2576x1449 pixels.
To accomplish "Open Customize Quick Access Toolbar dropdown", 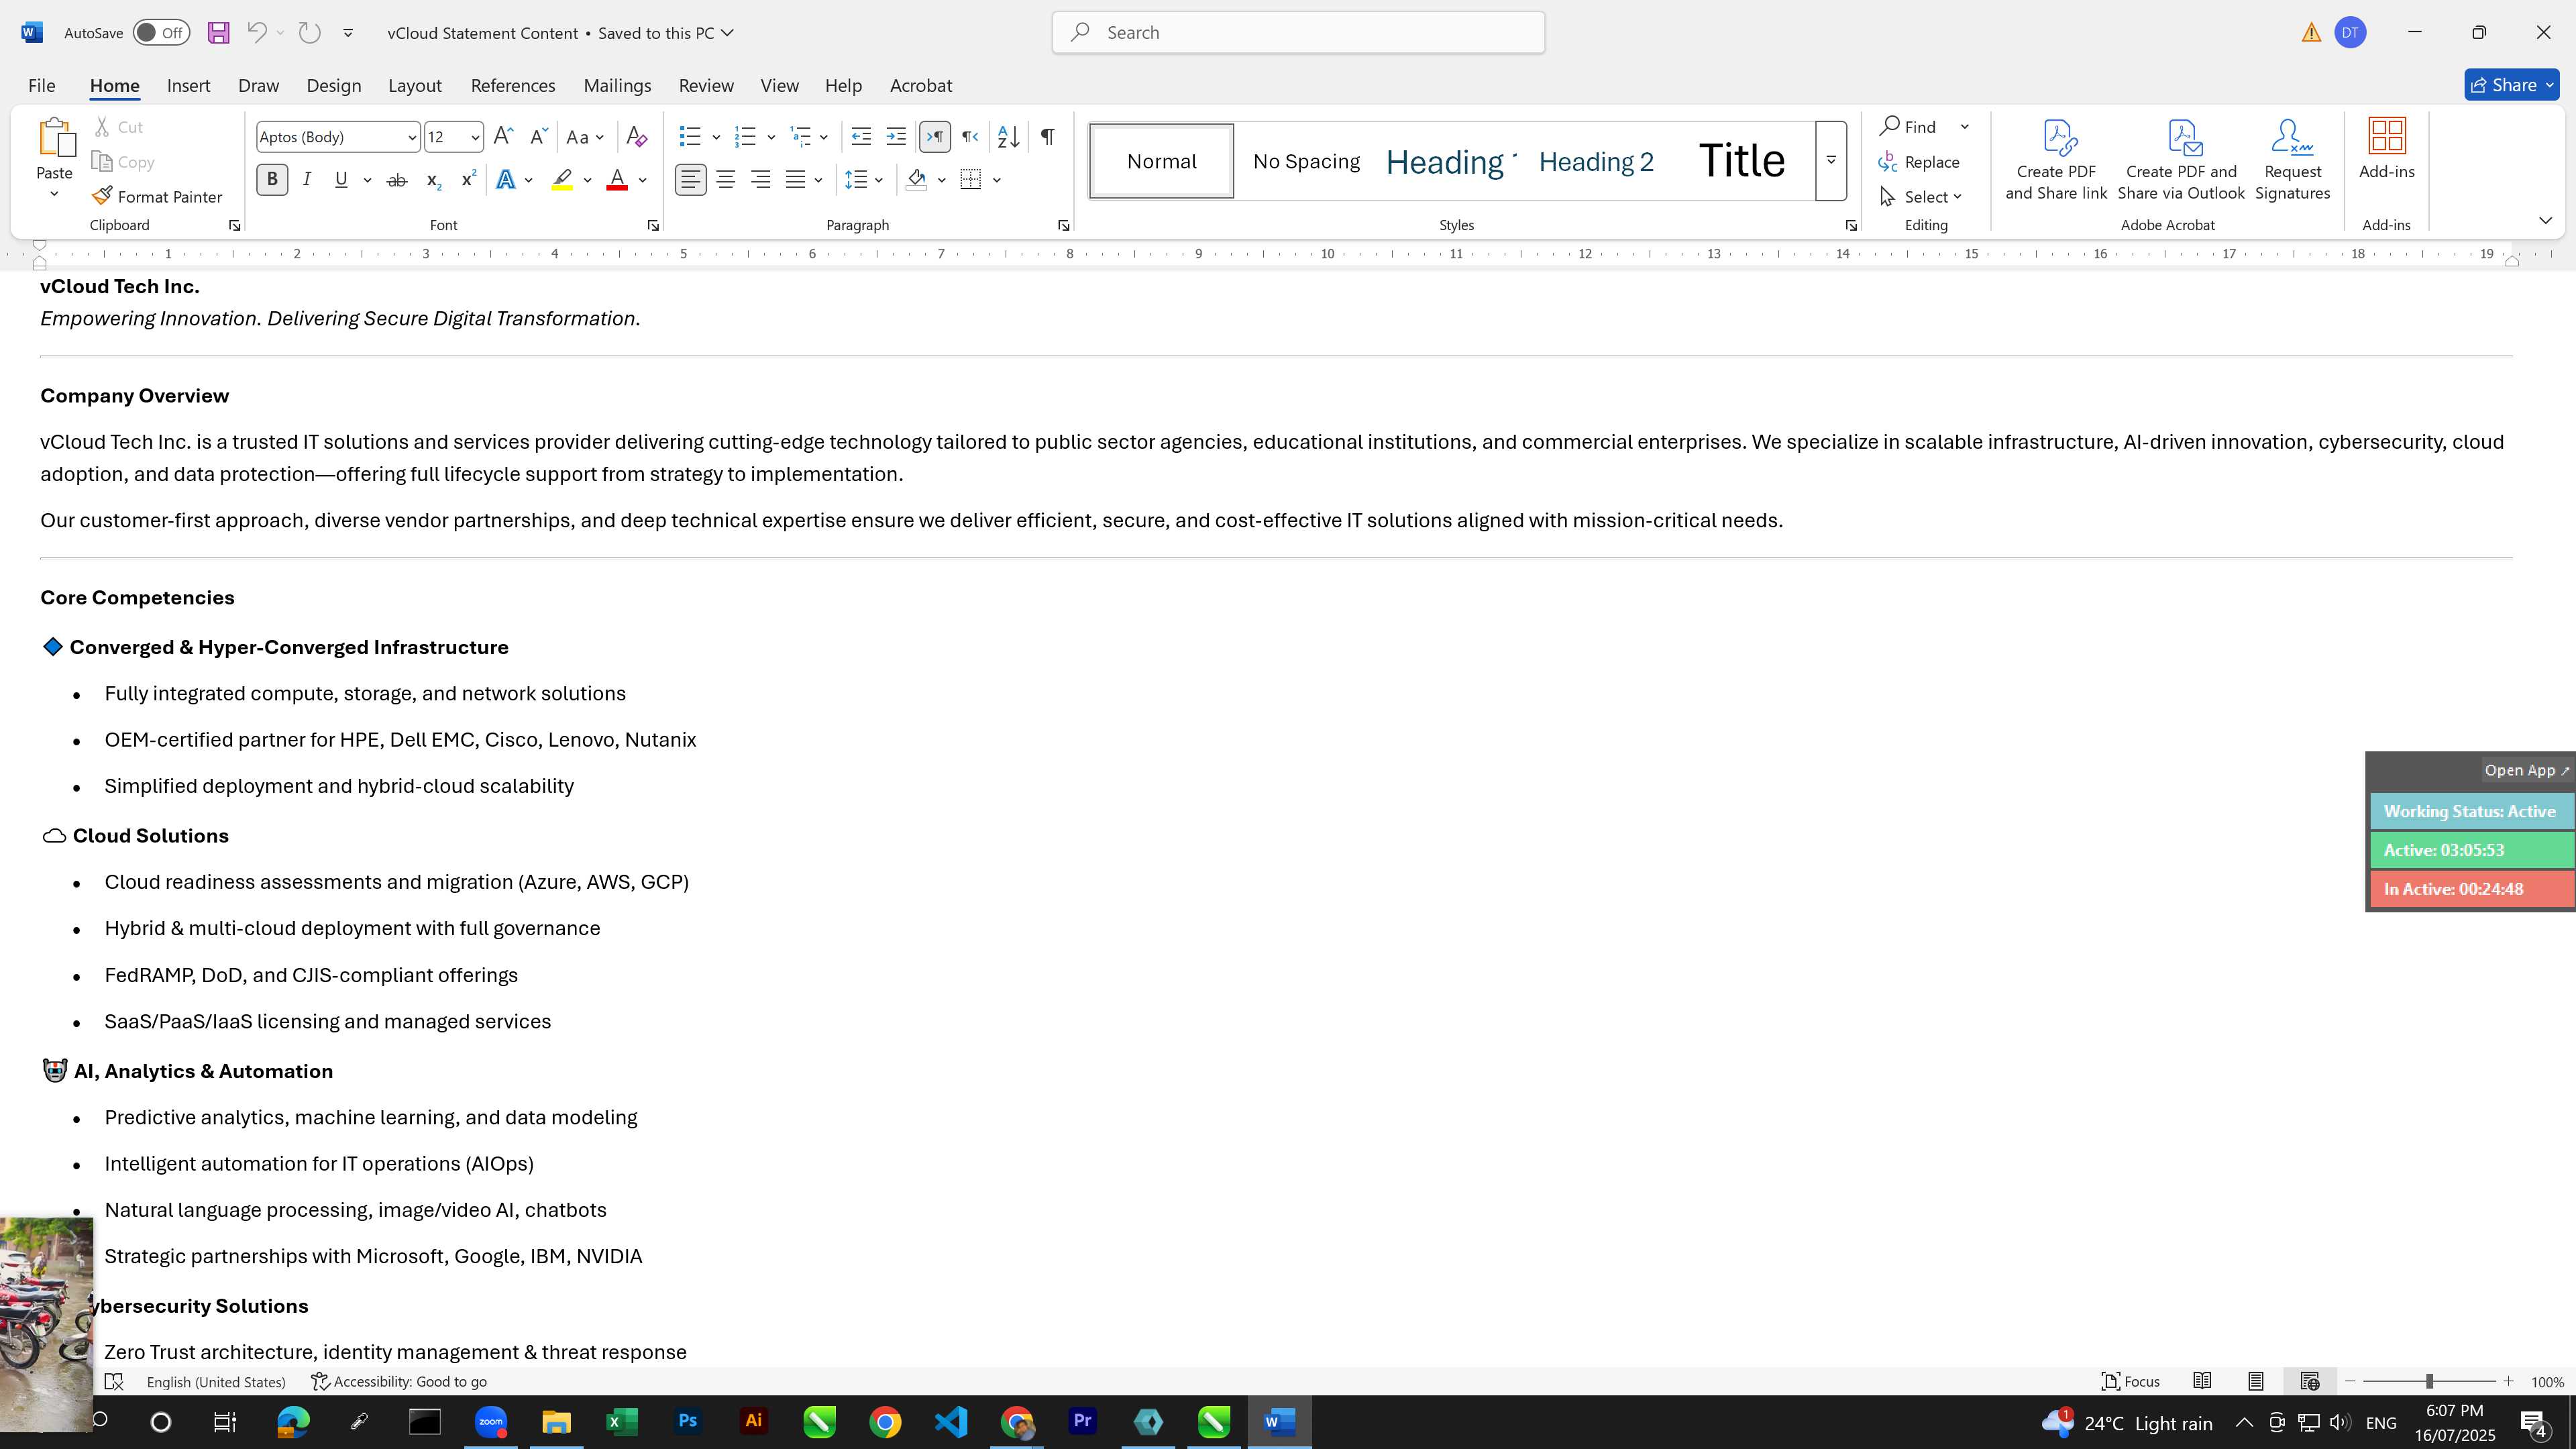I will click(348, 33).
